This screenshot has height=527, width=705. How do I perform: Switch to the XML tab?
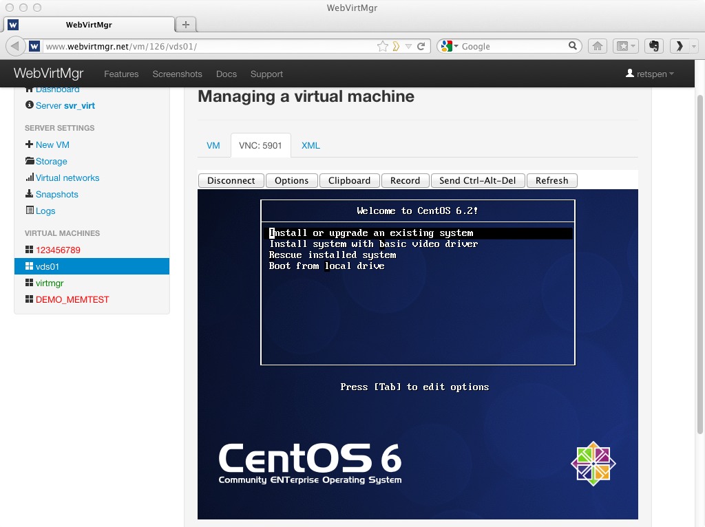pos(311,145)
